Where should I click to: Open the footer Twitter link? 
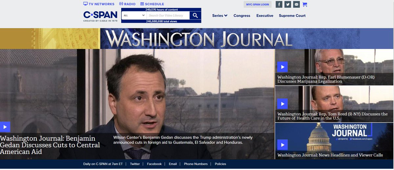click(x=135, y=164)
